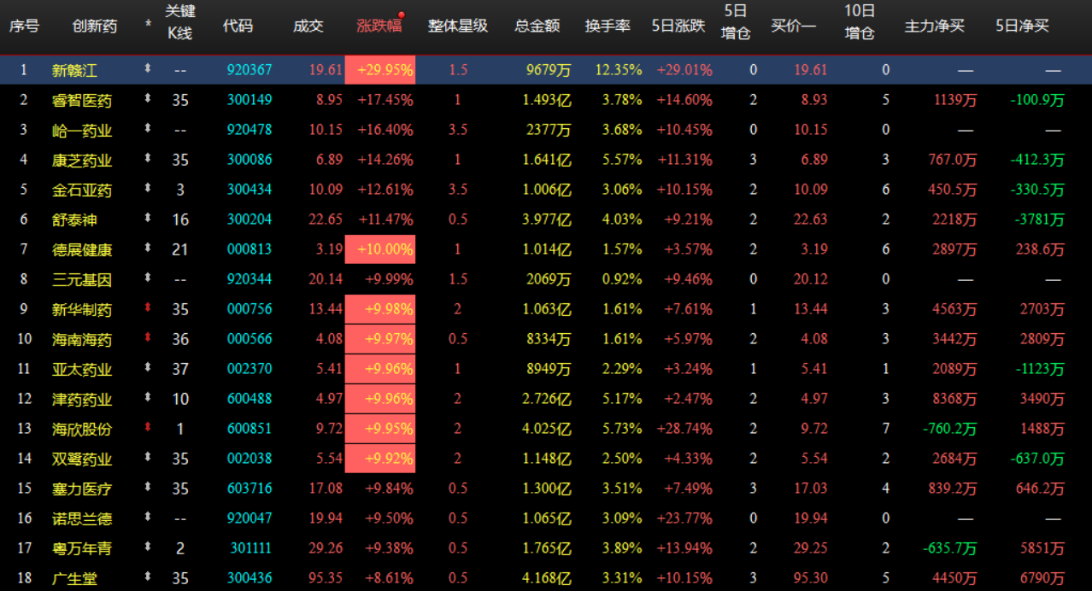Click the 创新药 column header
The height and width of the screenshot is (591, 1092).
[x=95, y=26]
